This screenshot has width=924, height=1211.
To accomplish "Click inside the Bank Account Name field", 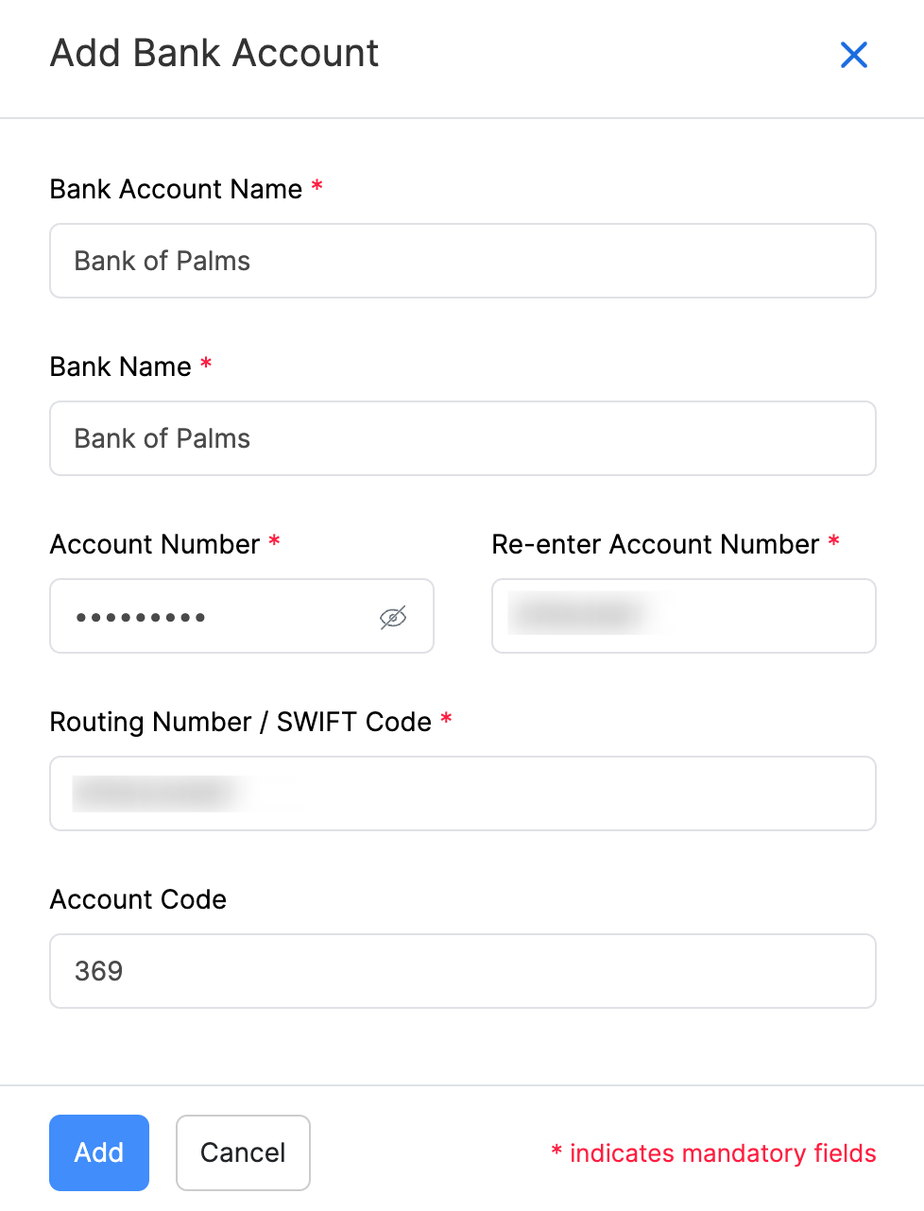I will [x=462, y=261].
